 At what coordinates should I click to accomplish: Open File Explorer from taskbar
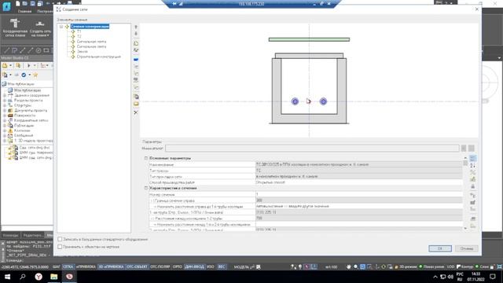(54, 277)
